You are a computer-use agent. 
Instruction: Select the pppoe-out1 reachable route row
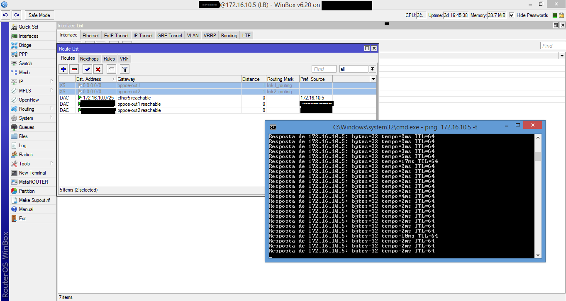pyautogui.click(x=218, y=104)
